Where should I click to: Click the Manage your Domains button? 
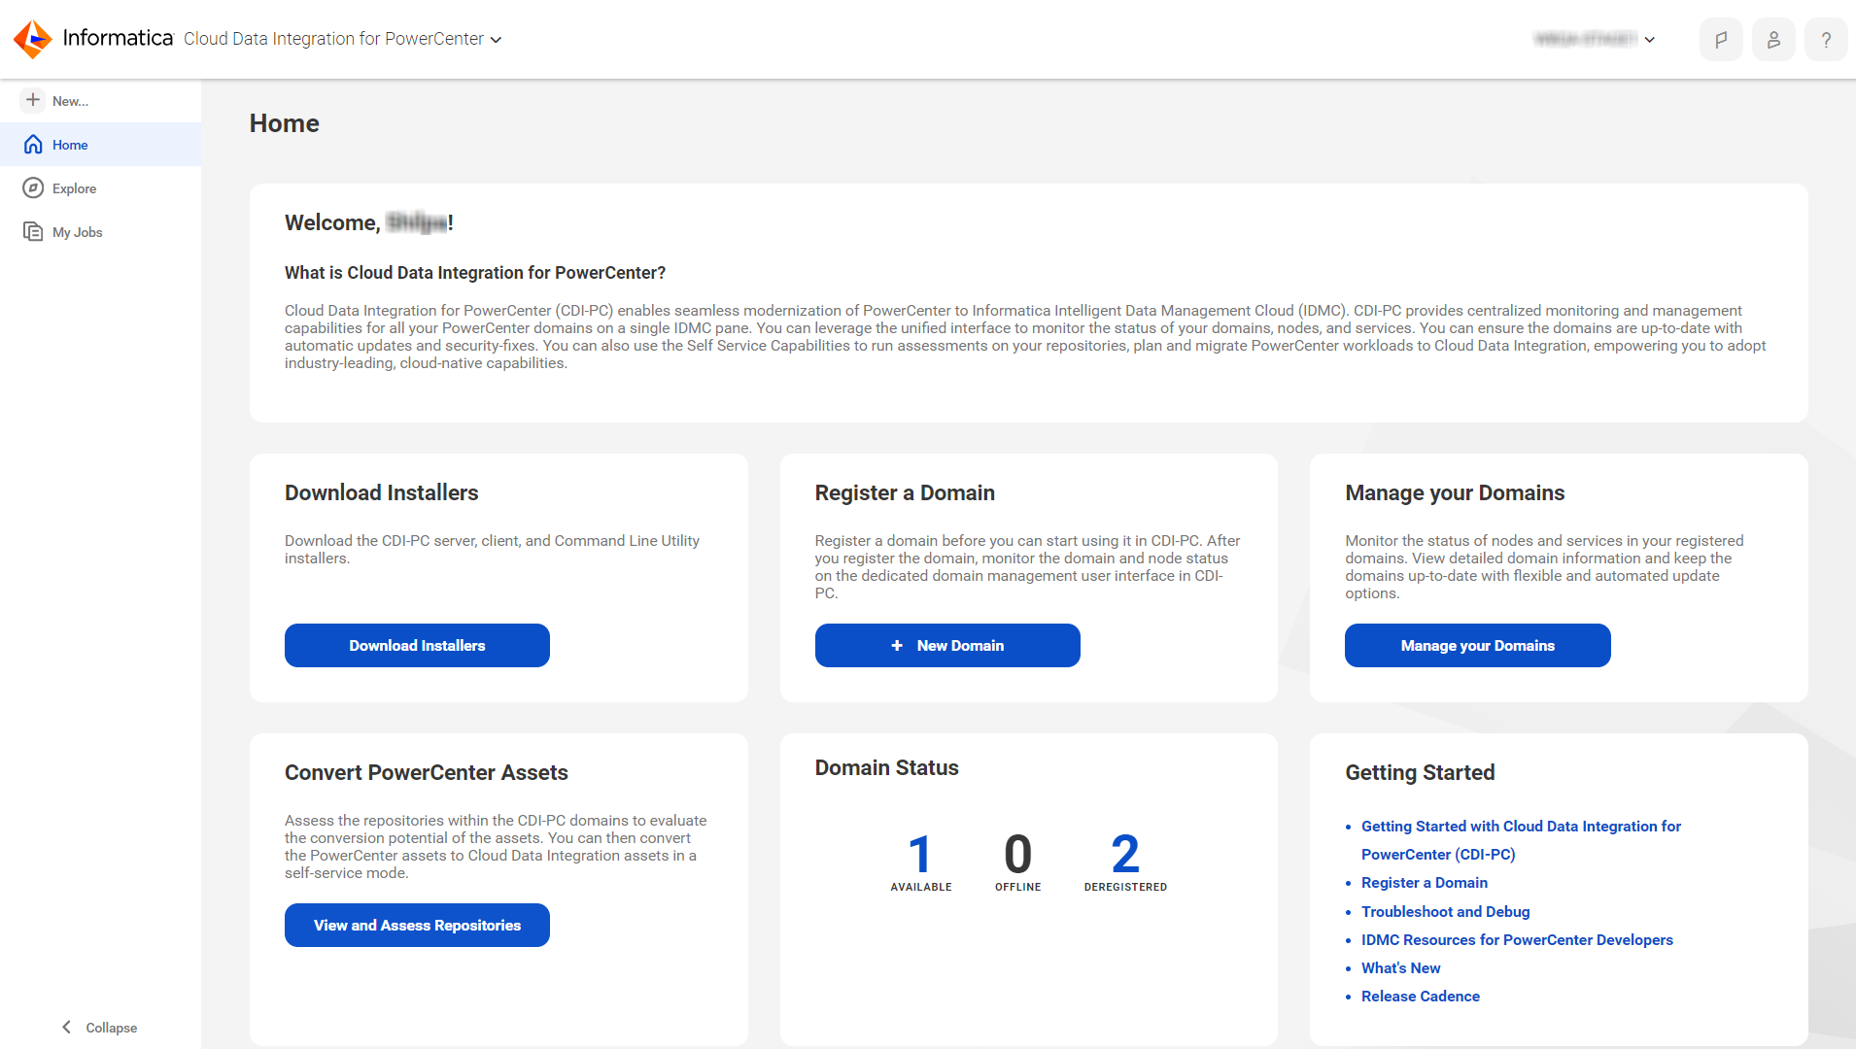1477,646
